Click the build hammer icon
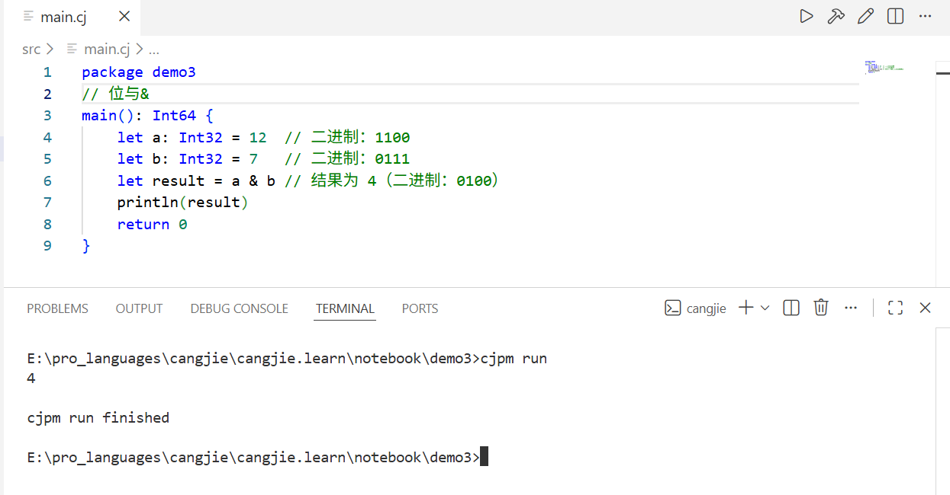950x495 pixels. coord(836,16)
